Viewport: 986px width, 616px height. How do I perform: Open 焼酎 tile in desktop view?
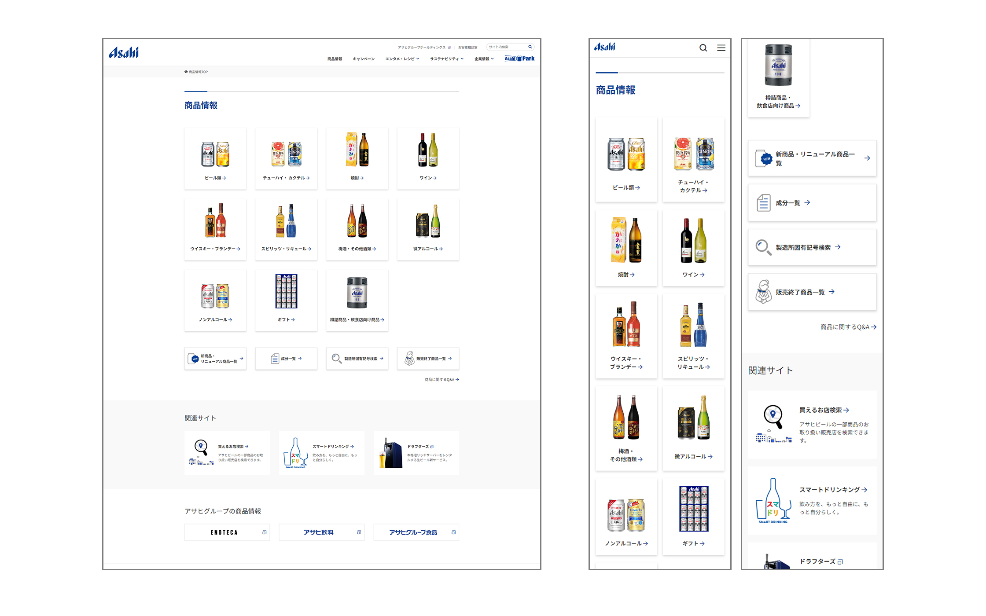(x=357, y=159)
